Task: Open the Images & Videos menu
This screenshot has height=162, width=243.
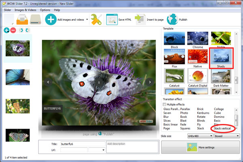Action: point(26,10)
